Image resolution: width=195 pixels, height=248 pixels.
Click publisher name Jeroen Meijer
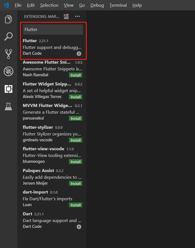point(35,183)
